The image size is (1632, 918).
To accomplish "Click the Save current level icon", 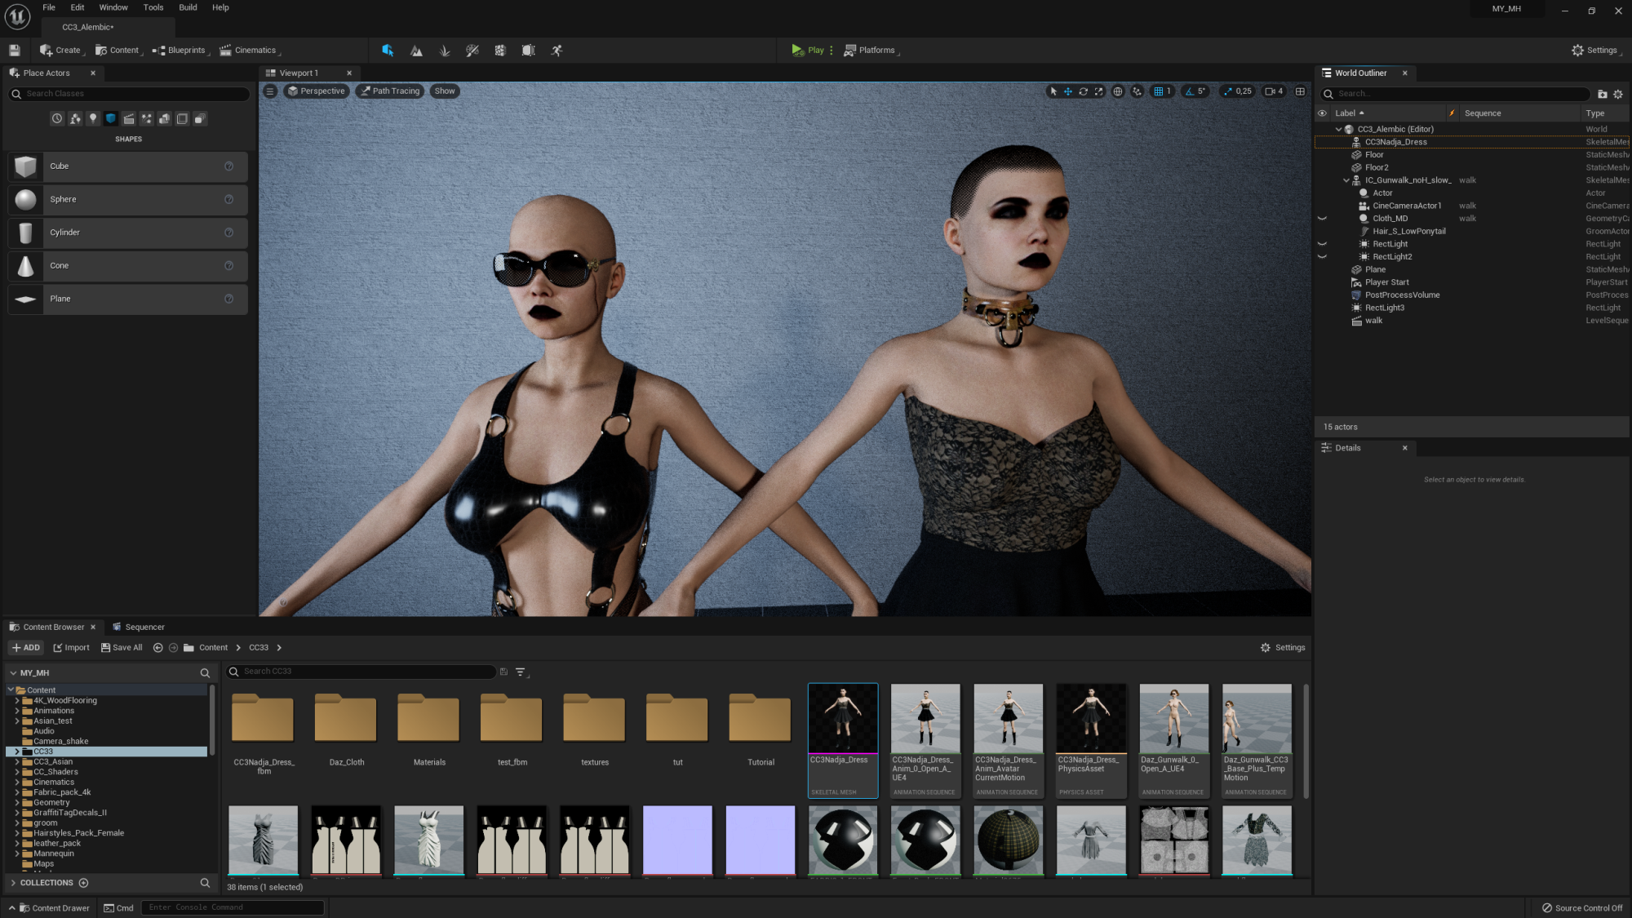I will [14, 51].
